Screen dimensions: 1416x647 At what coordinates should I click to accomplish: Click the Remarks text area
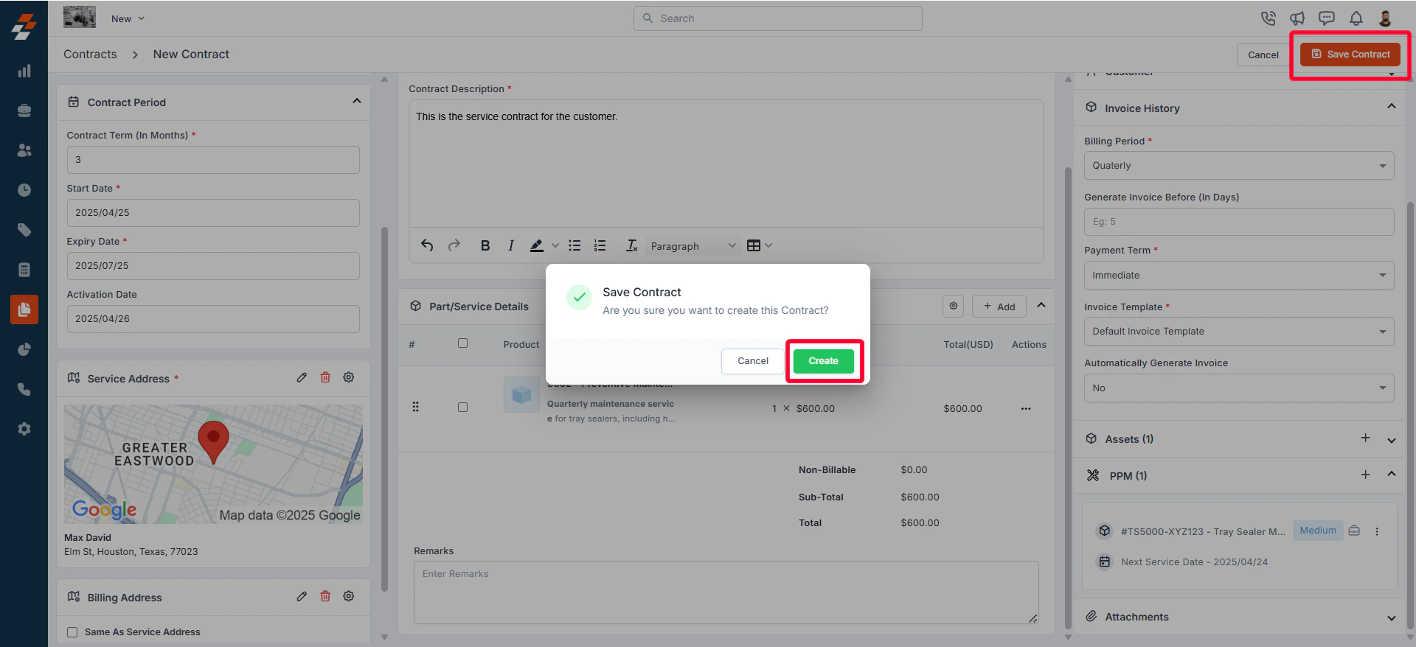click(x=726, y=592)
